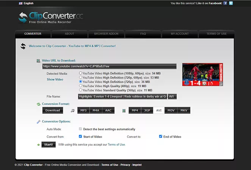Viewport: 251px width, 170px height.
Task: Open the TERMS OF USE tab
Action: pyautogui.click(x=216, y=34)
